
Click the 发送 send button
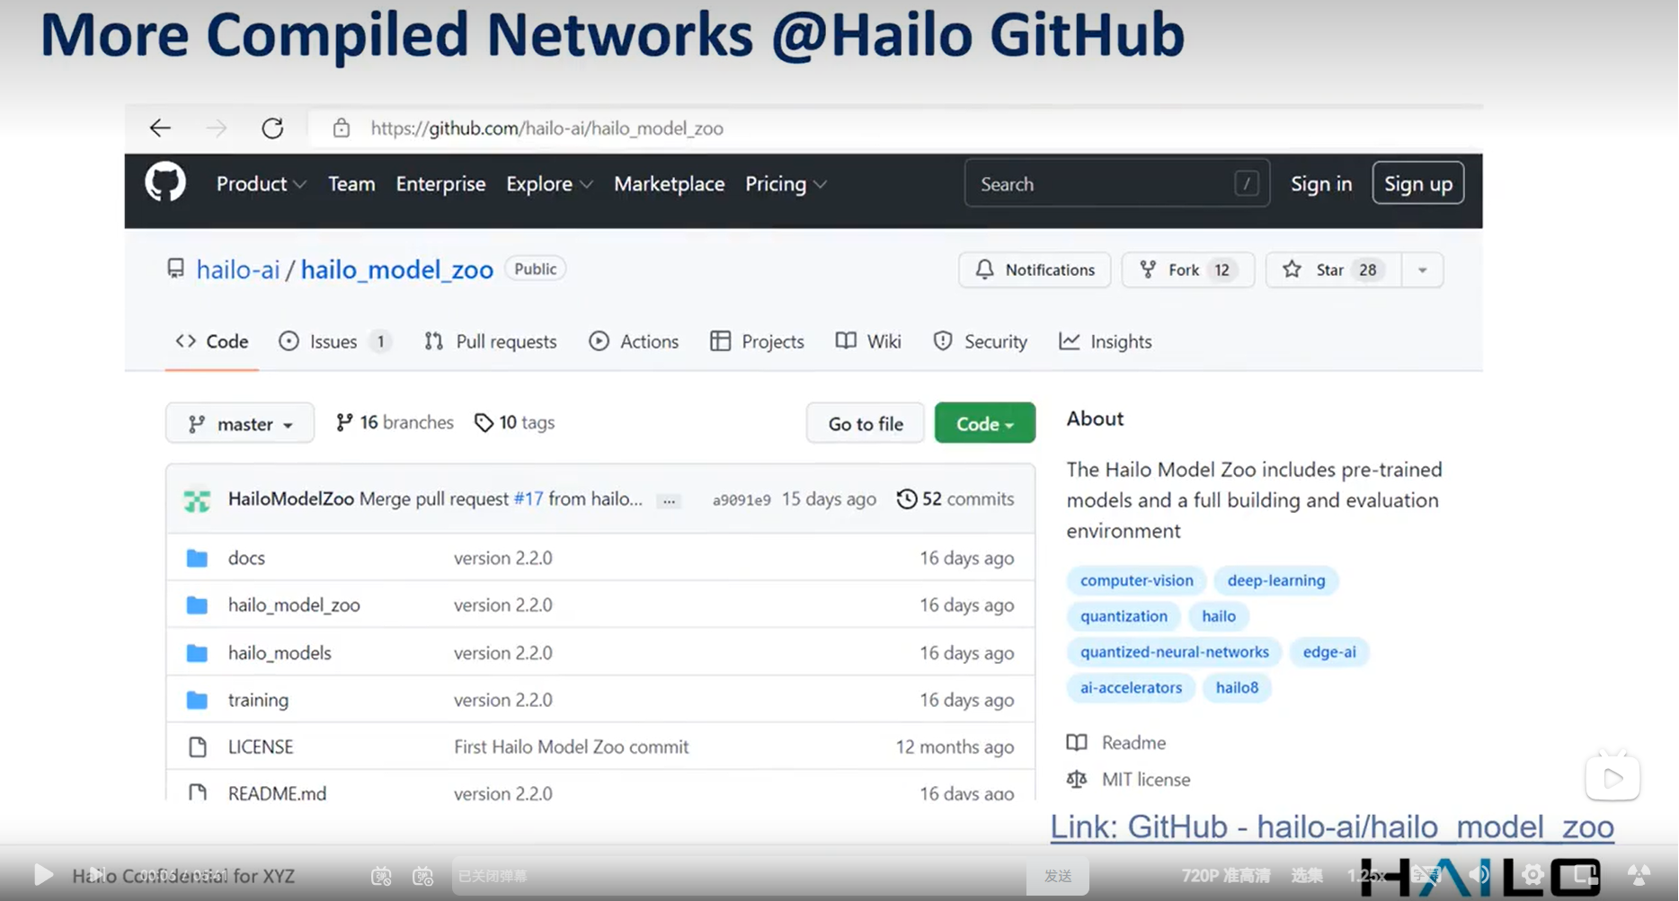[x=1058, y=876]
